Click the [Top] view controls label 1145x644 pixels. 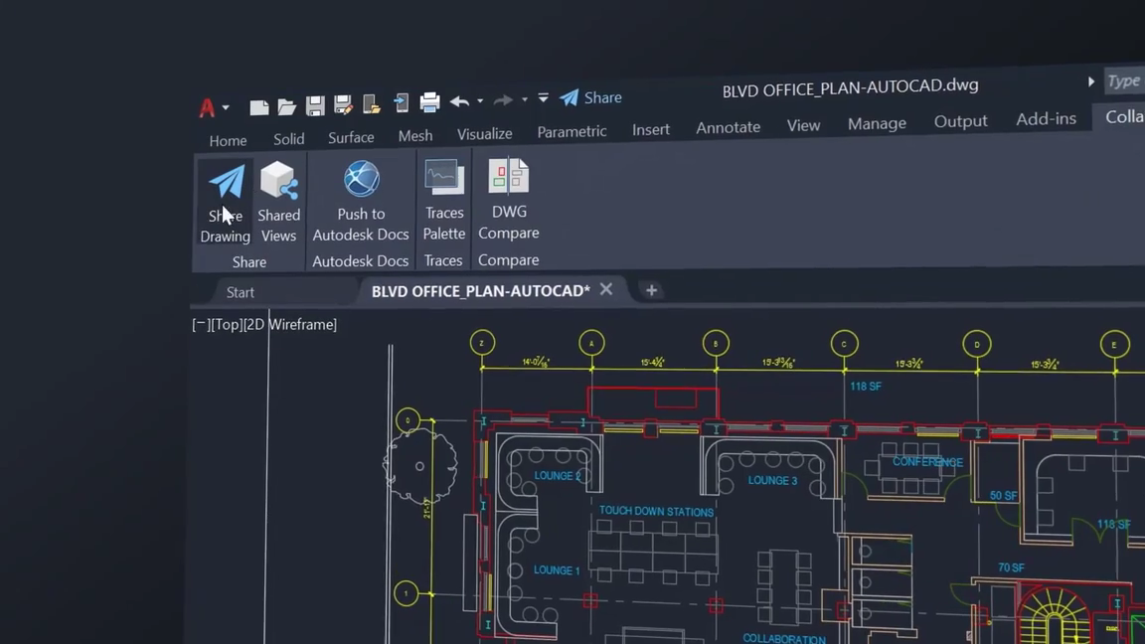227,324
